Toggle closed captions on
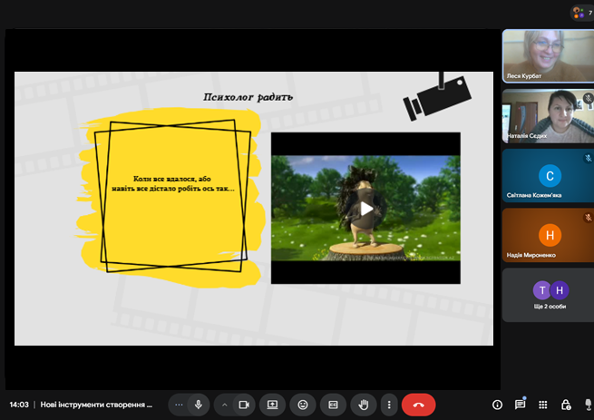594x420 pixels. pyautogui.click(x=333, y=405)
